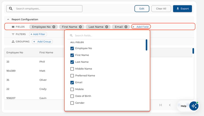Go to first page with pagination icon
This screenshot has width=204, height=116.
click(x=161, y=105)
